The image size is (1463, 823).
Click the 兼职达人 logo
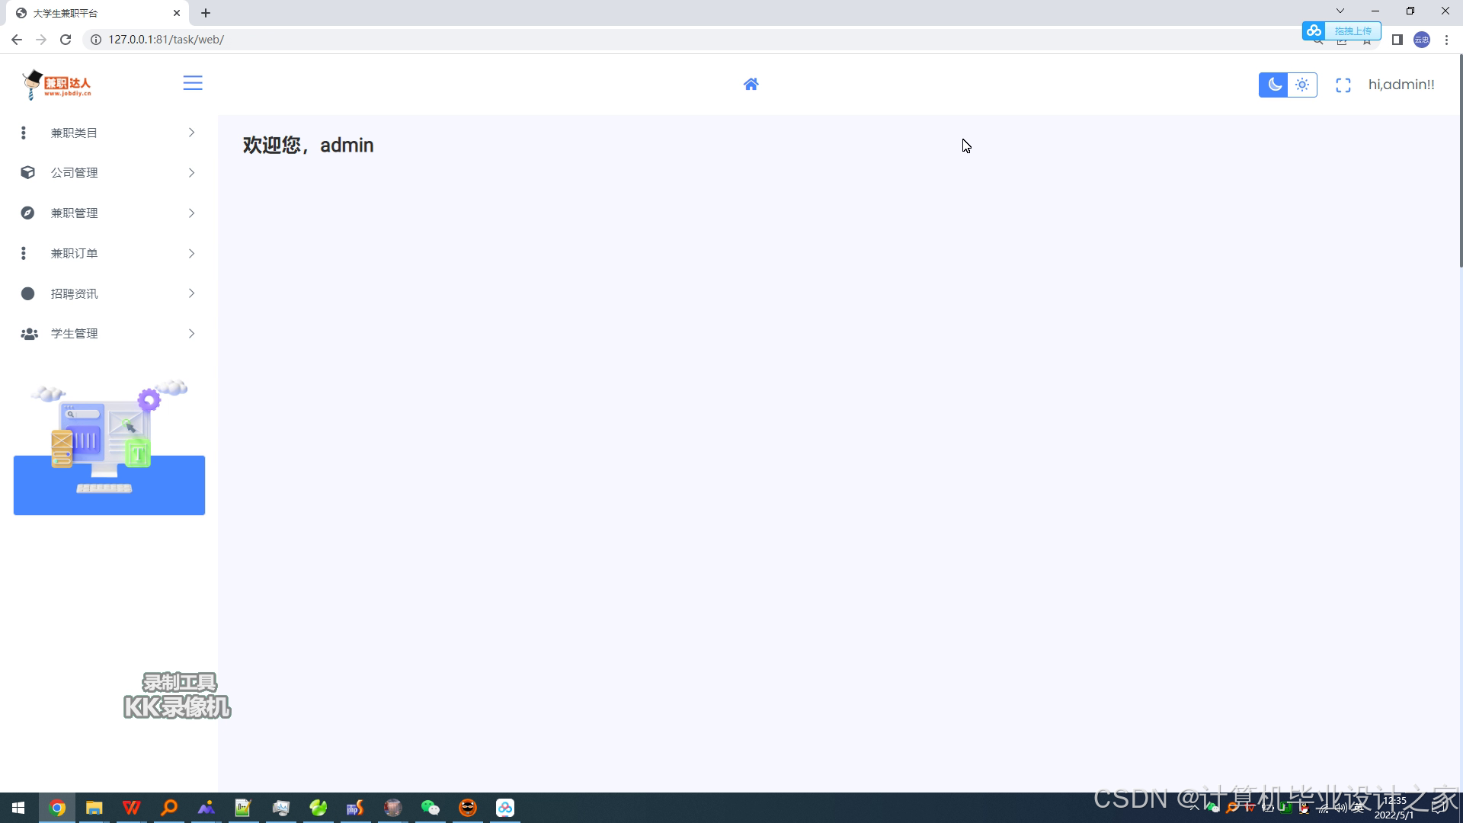tap(57, 85)
